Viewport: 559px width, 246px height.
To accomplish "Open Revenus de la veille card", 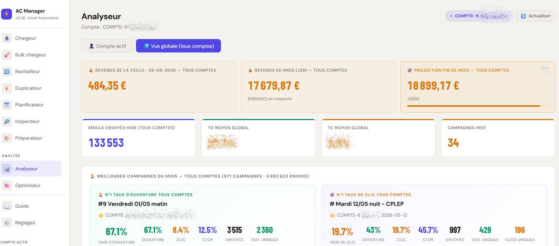I will (158, 87).
